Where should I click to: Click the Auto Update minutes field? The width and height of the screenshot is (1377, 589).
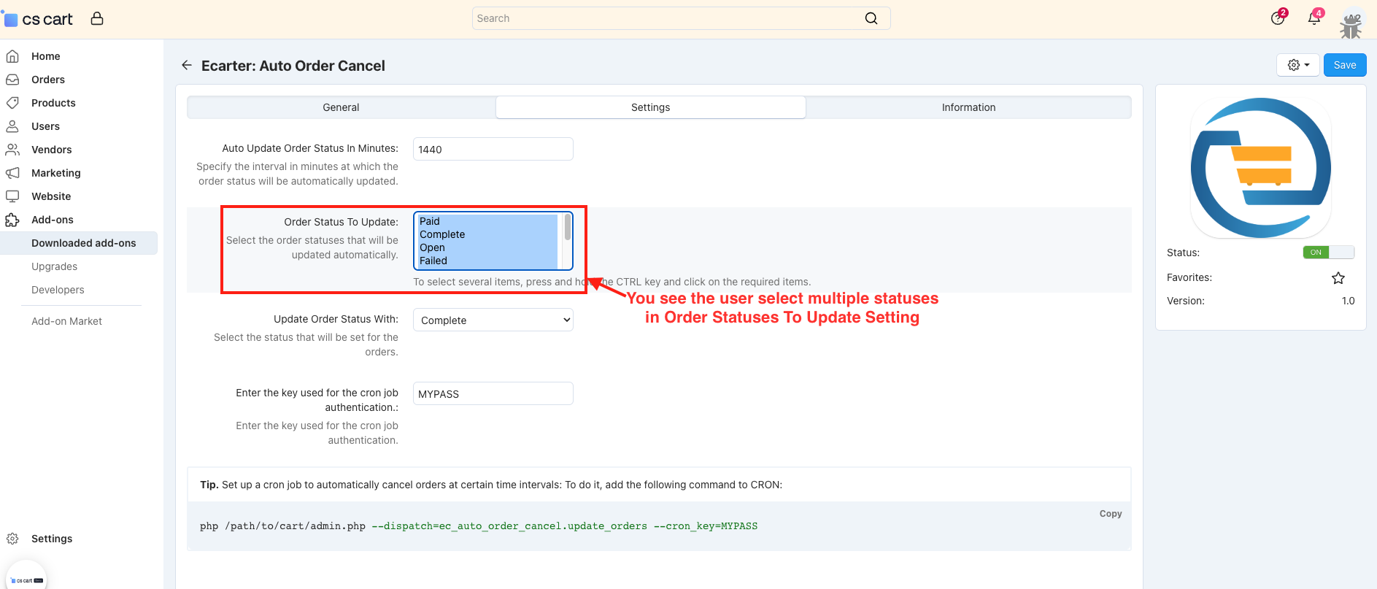(493, 149)
